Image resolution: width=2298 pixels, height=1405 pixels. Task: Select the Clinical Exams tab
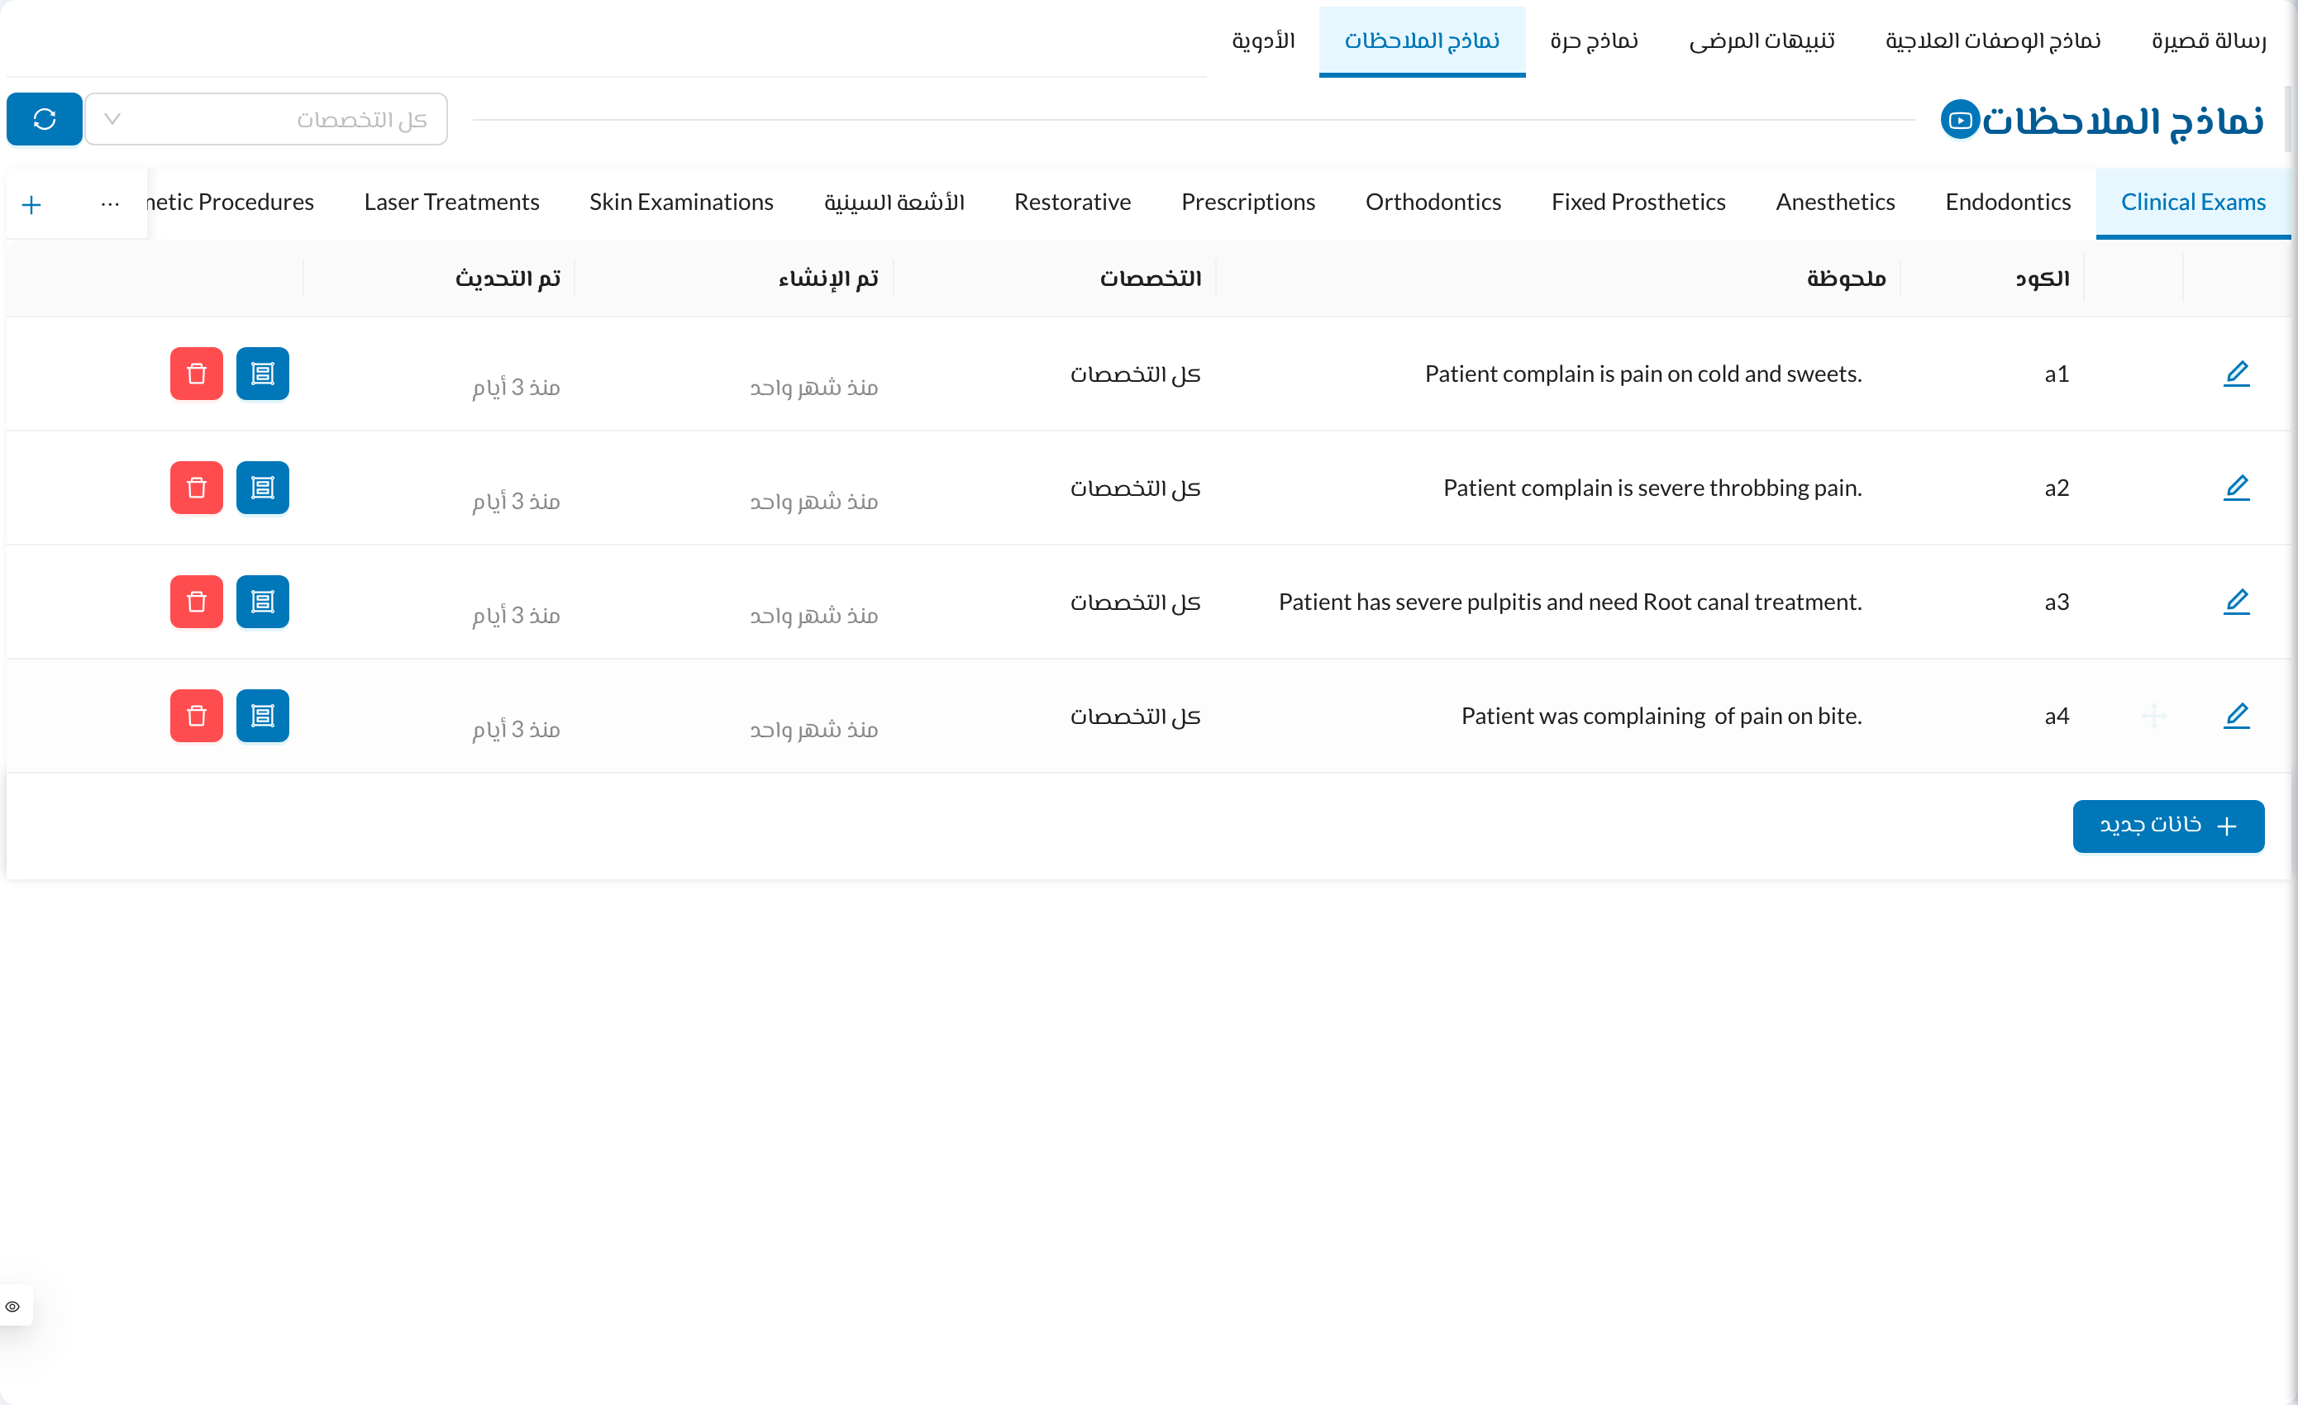[x=2193, y=202]
